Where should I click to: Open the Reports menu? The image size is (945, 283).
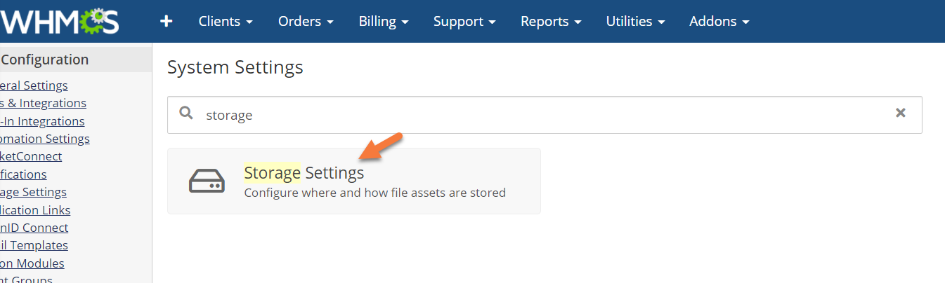coord(551,22)
